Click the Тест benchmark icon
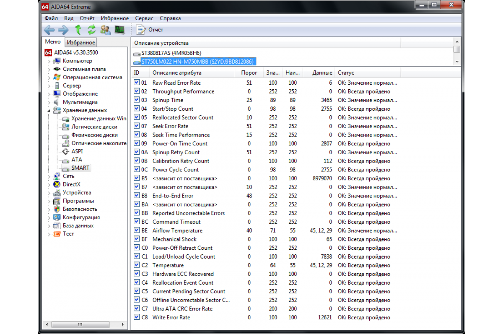This screenshot has width=503, height=334. coord(57,234)
